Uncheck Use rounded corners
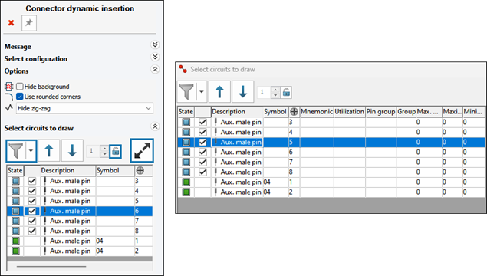The image size is (487, 276). (x=20, y=97)
